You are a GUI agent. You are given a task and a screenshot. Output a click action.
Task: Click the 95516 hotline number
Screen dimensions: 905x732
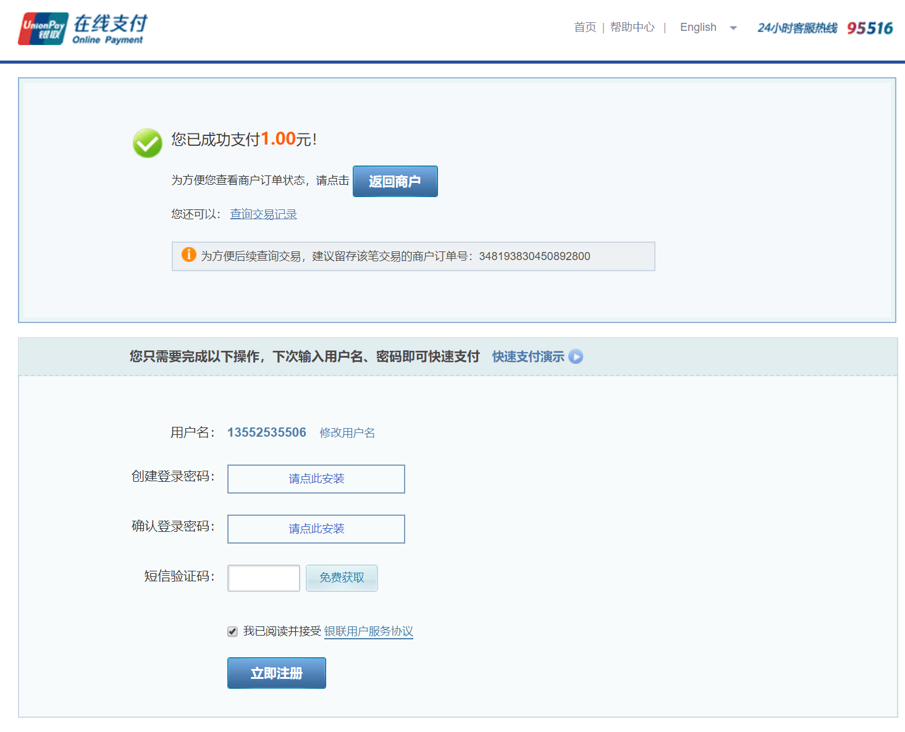870,28
